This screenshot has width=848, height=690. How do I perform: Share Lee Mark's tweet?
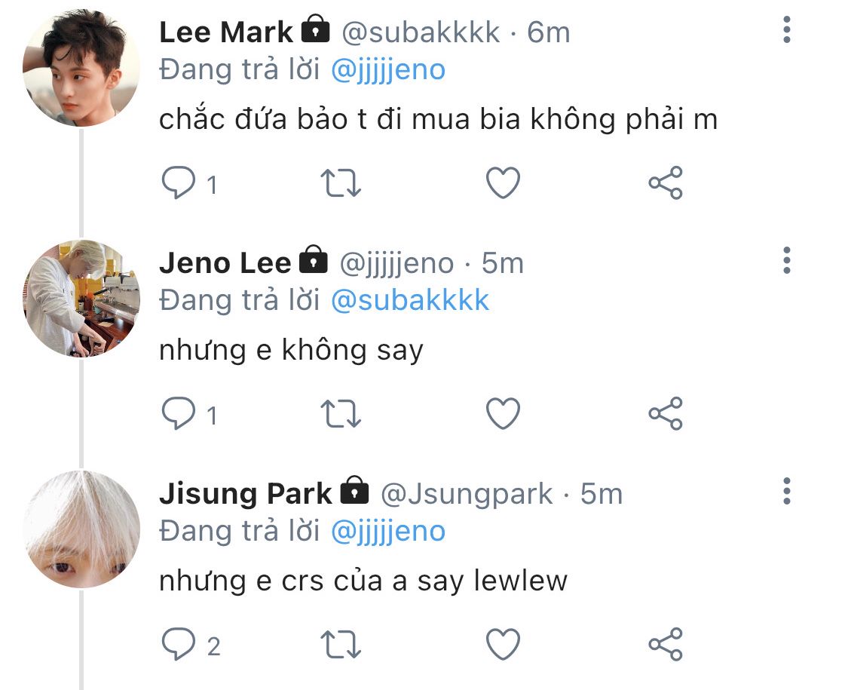[666, 183]
